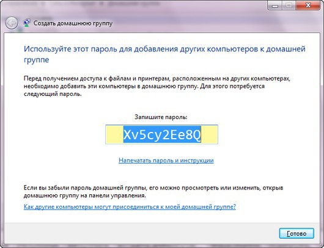Click window title Создать домашнюю группу

73,23
